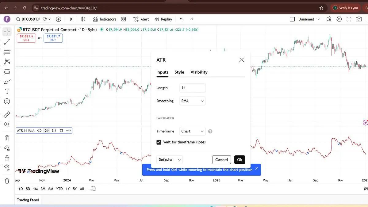The image size is (368, 207).
Task: Click the red SELL price button
Action: coord(26,38)
